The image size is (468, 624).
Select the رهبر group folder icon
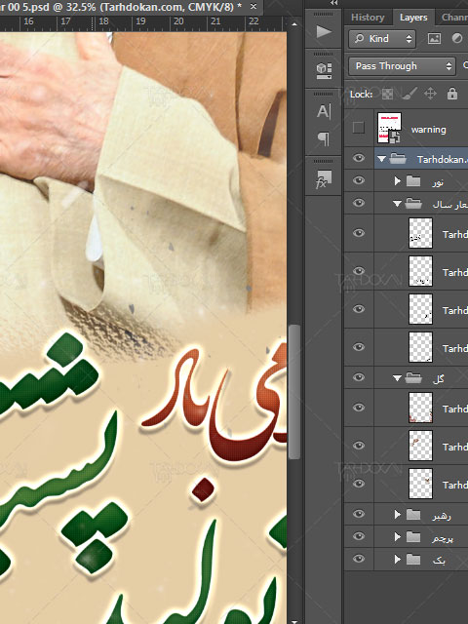(413, 515)
